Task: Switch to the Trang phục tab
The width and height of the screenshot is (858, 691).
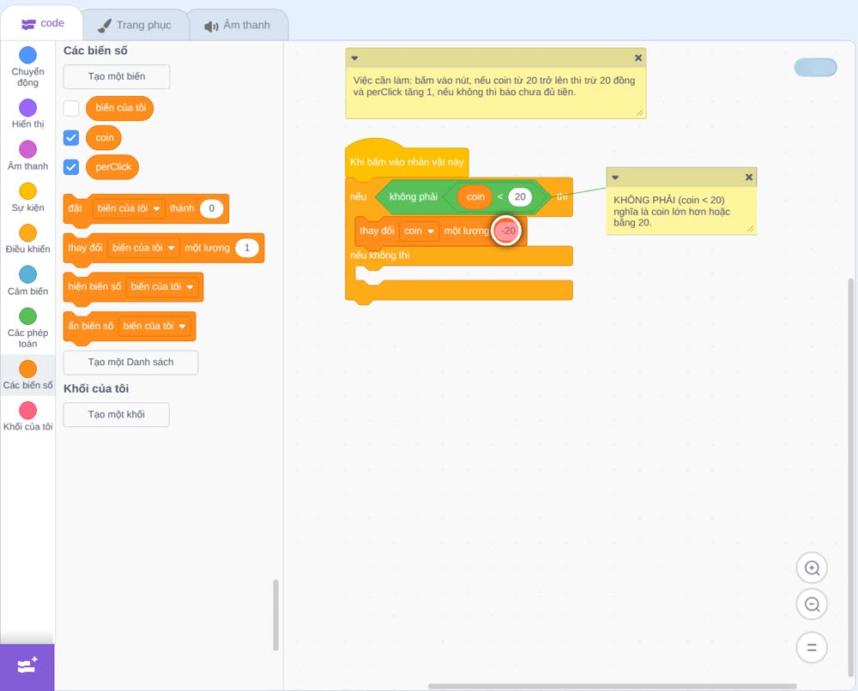Action: point(135,25)
